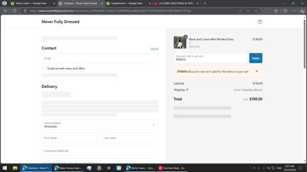Click the Total amount $198.00
307x172 pixels.
pos(256,99)
